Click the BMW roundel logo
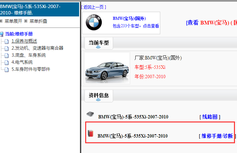Viewport: 237px width, 153px height. (x=94, y=22)
